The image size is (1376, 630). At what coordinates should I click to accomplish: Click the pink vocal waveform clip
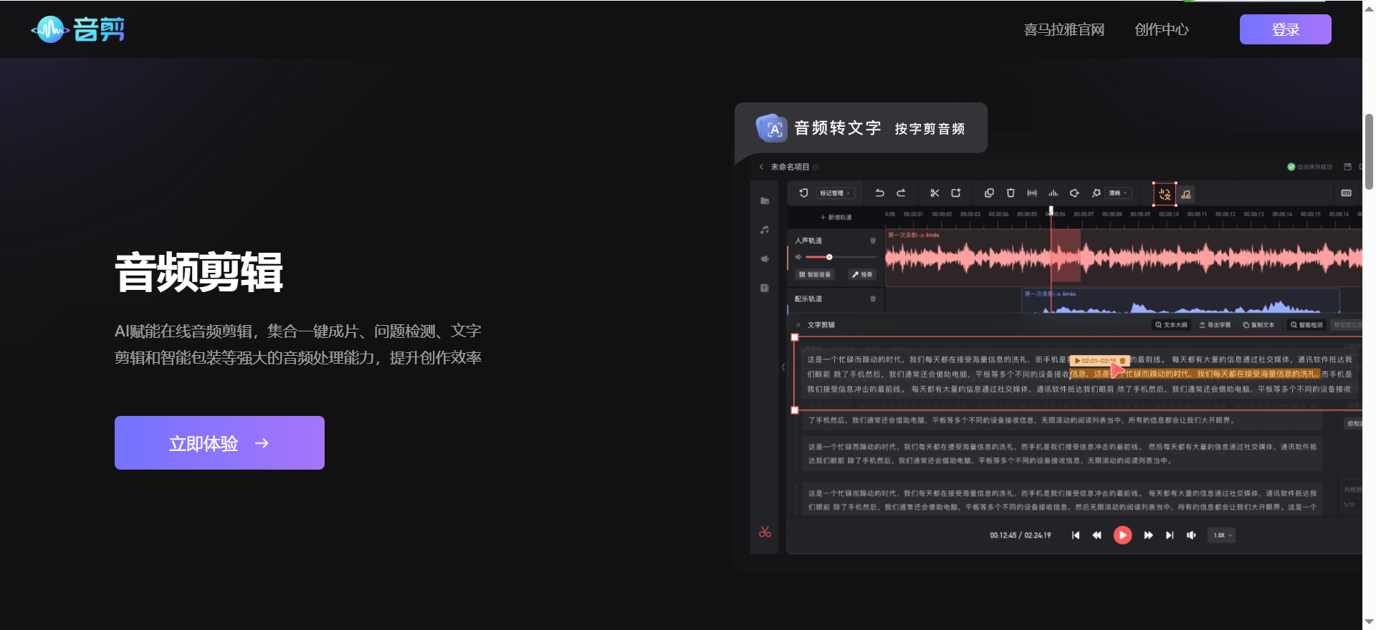tap(1122, 258)
